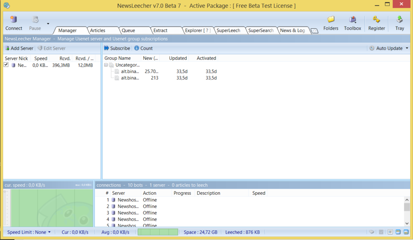The height and width of the screenshot is (240, 413).
Task: Click the Register key icon
Action: pyautogui.click(x=376, y=19)
